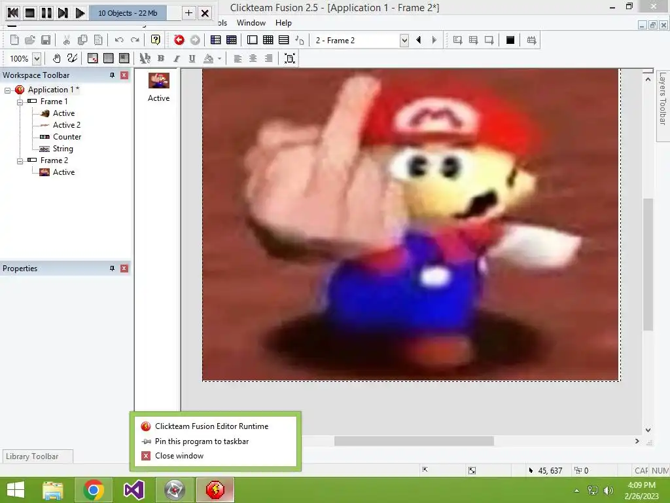The width and height of the screenshot is (670, 503).
Task: Select the hand Pan tool
Action: pyautogui.click(x=56, y=58)
